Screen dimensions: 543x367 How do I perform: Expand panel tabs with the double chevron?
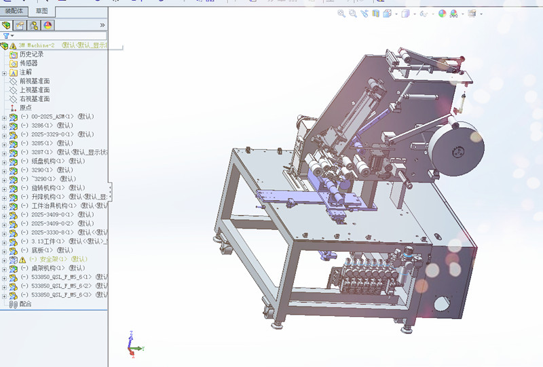click(x=102, y=25)
